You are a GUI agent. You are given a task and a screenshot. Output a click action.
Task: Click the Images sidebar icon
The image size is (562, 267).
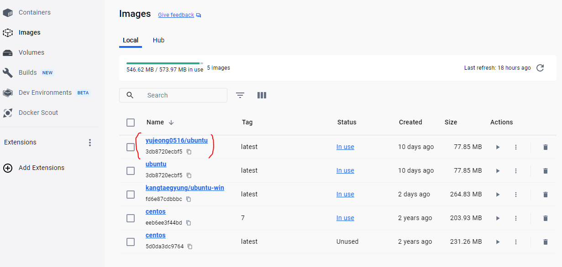(8, 33)
